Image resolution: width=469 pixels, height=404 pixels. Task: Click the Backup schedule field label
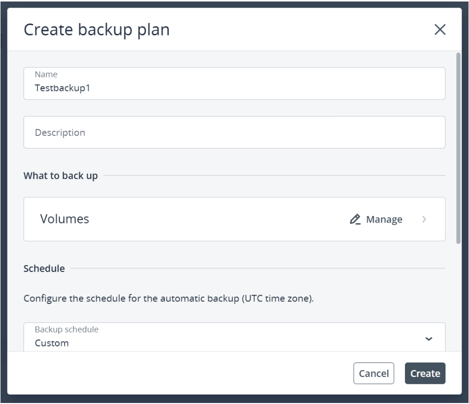[x=67, y=329]
